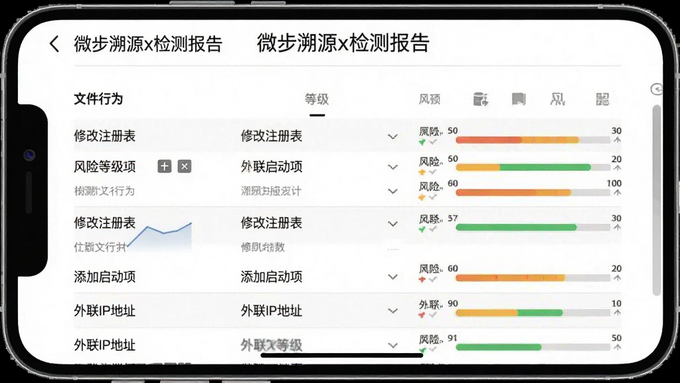Click the score value 57
Image resolution: width=680 pixels, height=383 pixels.
click(452, 218)
